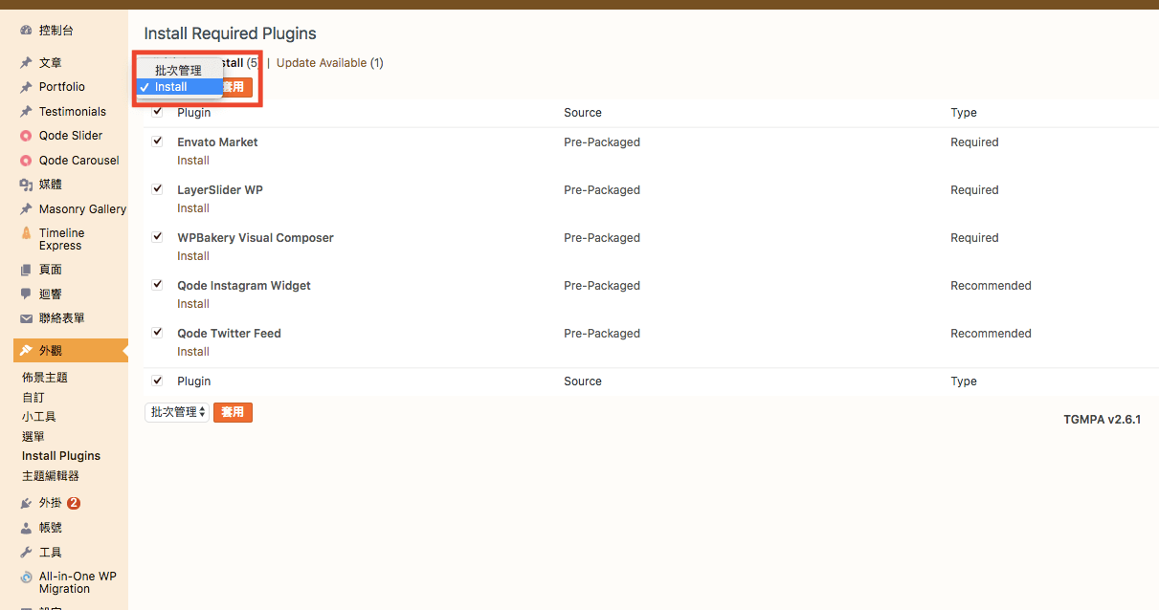
Task: Click the Type column header in footer
Action: (x=964, y=381)
